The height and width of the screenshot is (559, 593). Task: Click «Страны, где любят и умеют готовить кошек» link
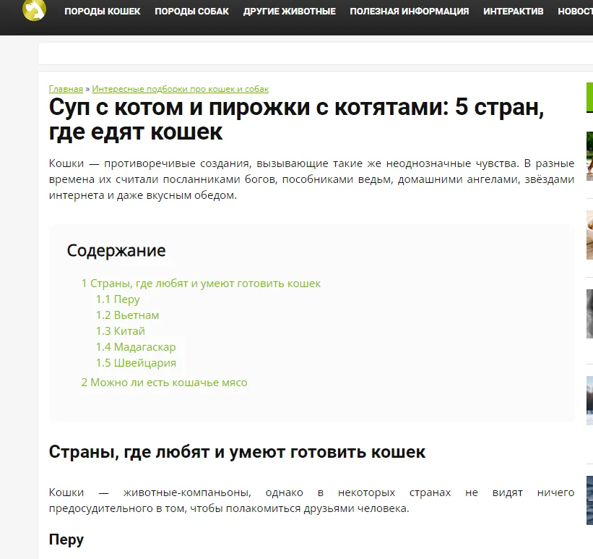(204, 283)
